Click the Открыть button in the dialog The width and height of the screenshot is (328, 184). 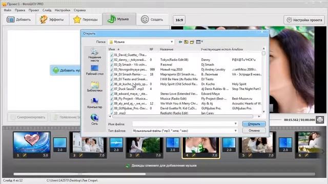(254, 124)
